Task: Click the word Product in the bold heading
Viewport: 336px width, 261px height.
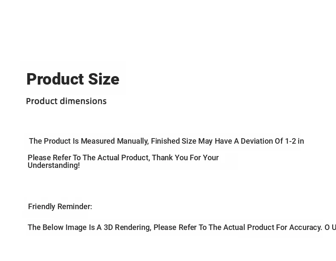Action: coord(55,79)
